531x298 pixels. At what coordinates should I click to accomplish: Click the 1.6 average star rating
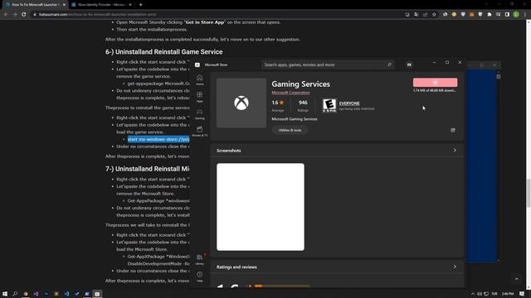point(278,103)
